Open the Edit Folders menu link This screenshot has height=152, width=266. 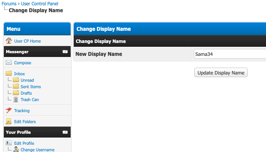(25, 122)
